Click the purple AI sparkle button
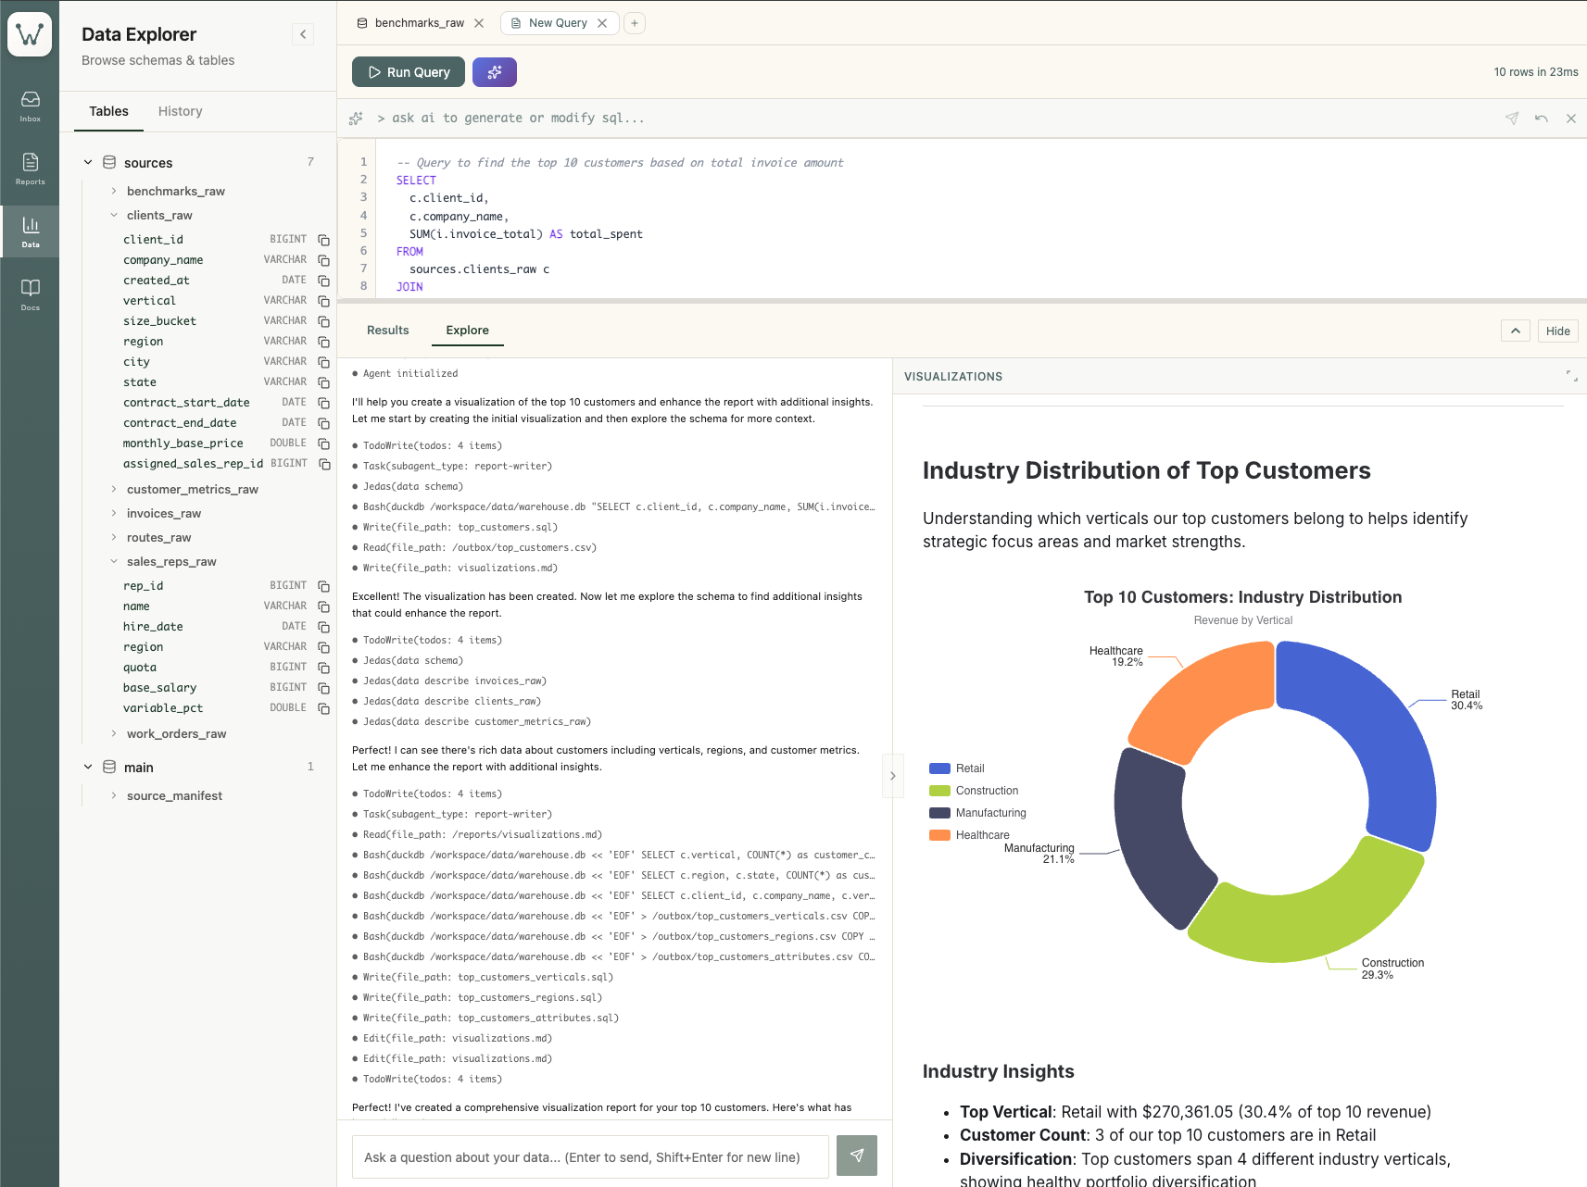This screenshot has width=1587, height=1187. [x=494, y=72]
